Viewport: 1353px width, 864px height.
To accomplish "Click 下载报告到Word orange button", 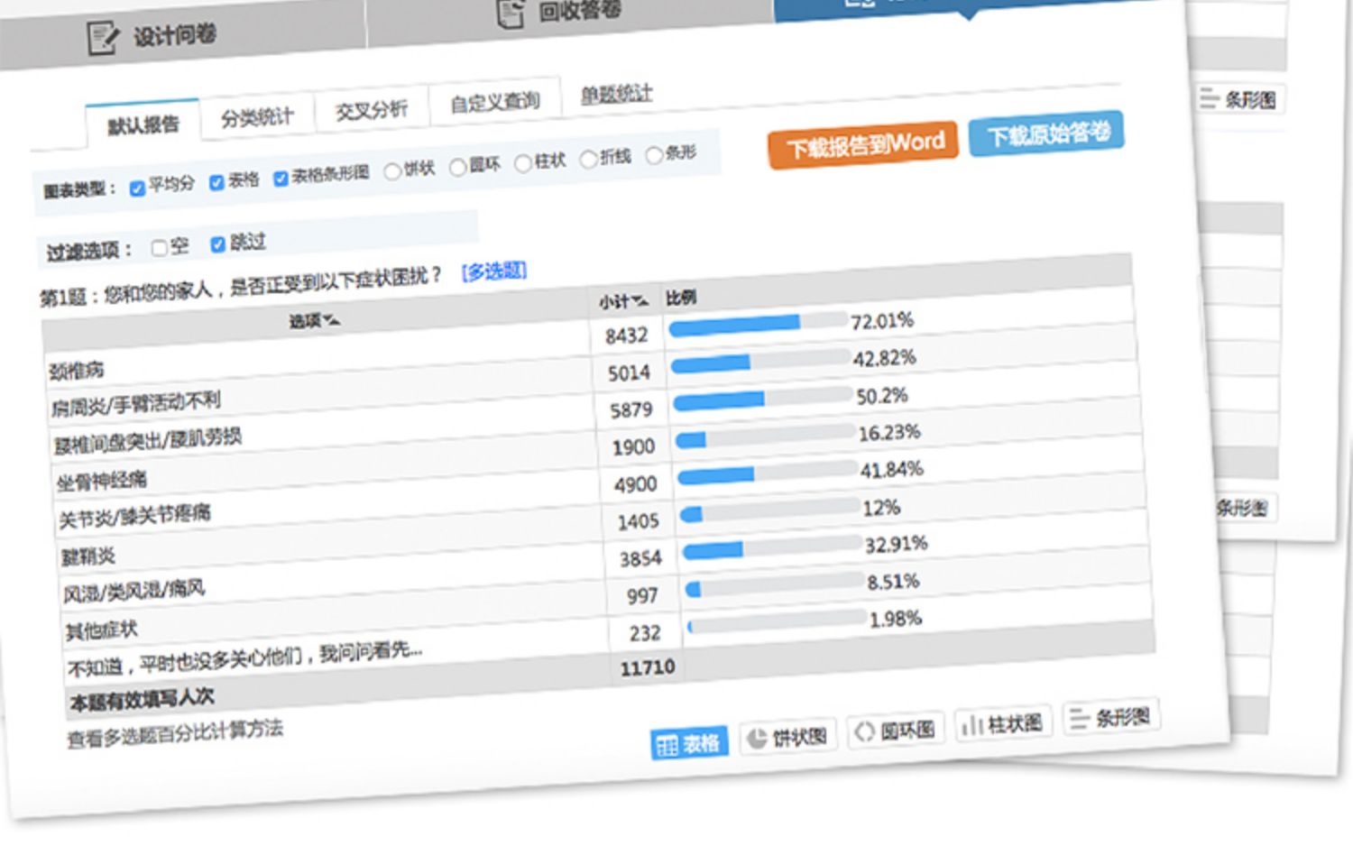I will click(863, 144).
